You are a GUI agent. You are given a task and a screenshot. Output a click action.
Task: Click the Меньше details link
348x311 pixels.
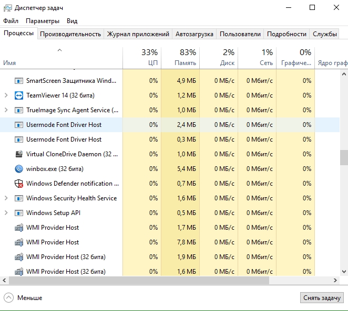[30, 298]
